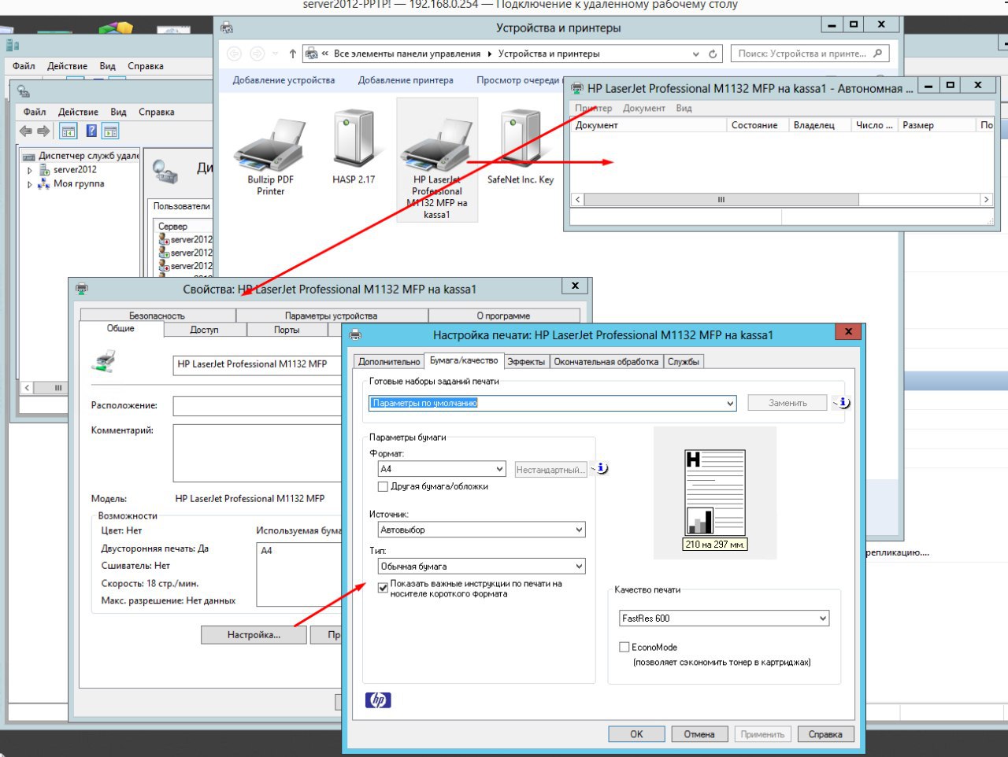This screenshot has width=1008, height=757.
Task: Click OK in print settings dialog
Action: click(636, 734)
